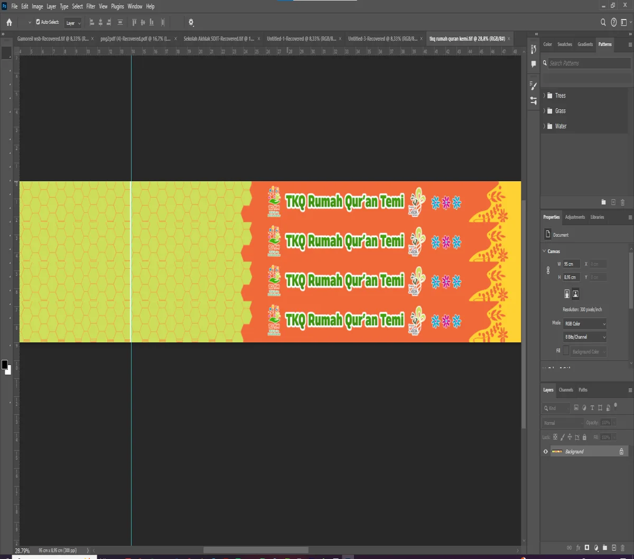Toggle the adjustment layers filter

tap(584, 408)
